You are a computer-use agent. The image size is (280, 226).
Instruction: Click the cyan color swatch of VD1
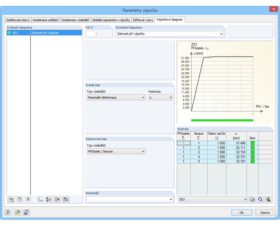pos(9,33)
